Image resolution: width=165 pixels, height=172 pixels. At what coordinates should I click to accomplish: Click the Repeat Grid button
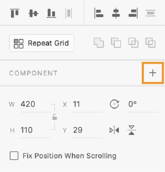(42, 43)
